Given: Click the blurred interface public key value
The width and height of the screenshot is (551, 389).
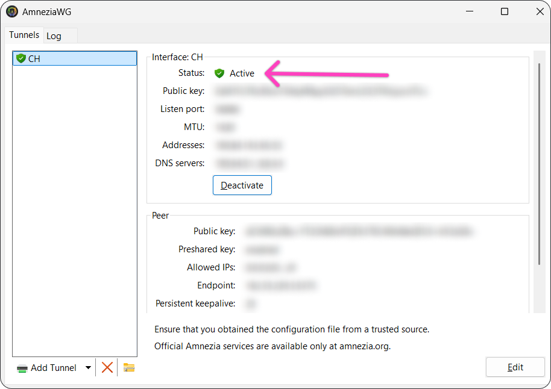Looking at the screenshot, I should click(321, 91).
